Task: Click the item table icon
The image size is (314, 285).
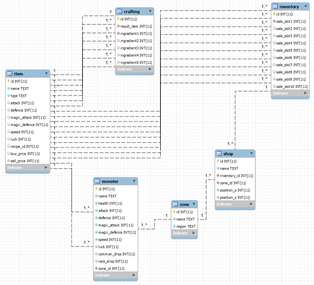Action: (x=10, y=74)
